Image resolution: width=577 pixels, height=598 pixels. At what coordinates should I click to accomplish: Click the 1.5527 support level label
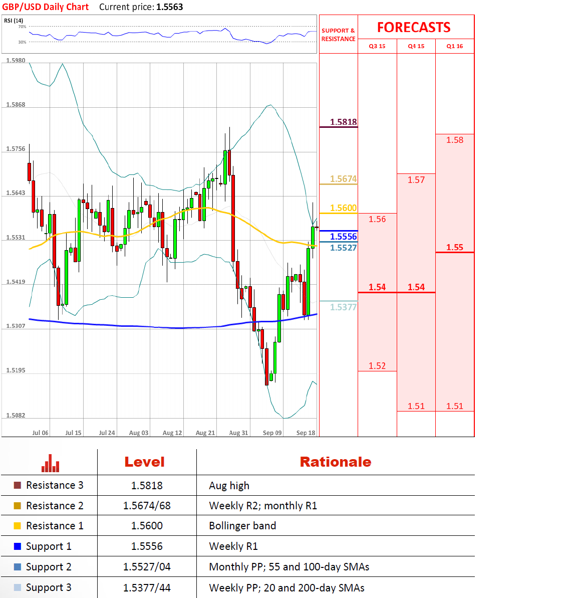[344, 248]
